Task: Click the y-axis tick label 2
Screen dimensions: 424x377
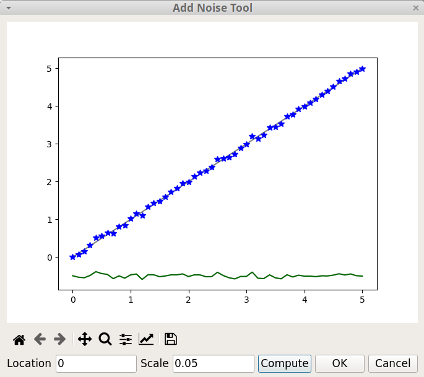Action: pos(49,182)
